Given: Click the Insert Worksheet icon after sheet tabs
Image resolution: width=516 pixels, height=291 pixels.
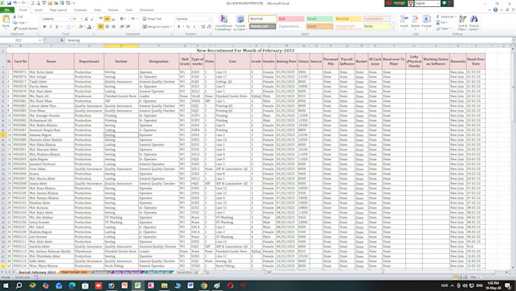Looking at the screenshot, I should (x=206, y=272).
